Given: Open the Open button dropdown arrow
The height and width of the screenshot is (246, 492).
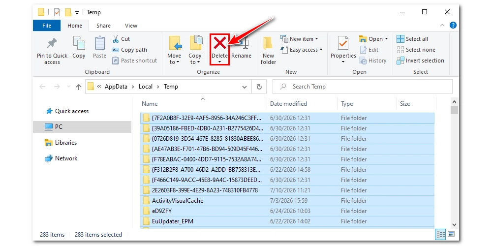Looking at the screenshot, I should [386, 39].
